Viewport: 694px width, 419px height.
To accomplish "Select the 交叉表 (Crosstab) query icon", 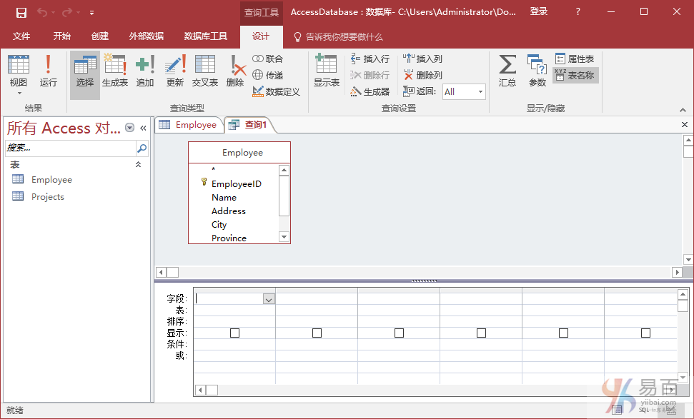I will (205, 71).
